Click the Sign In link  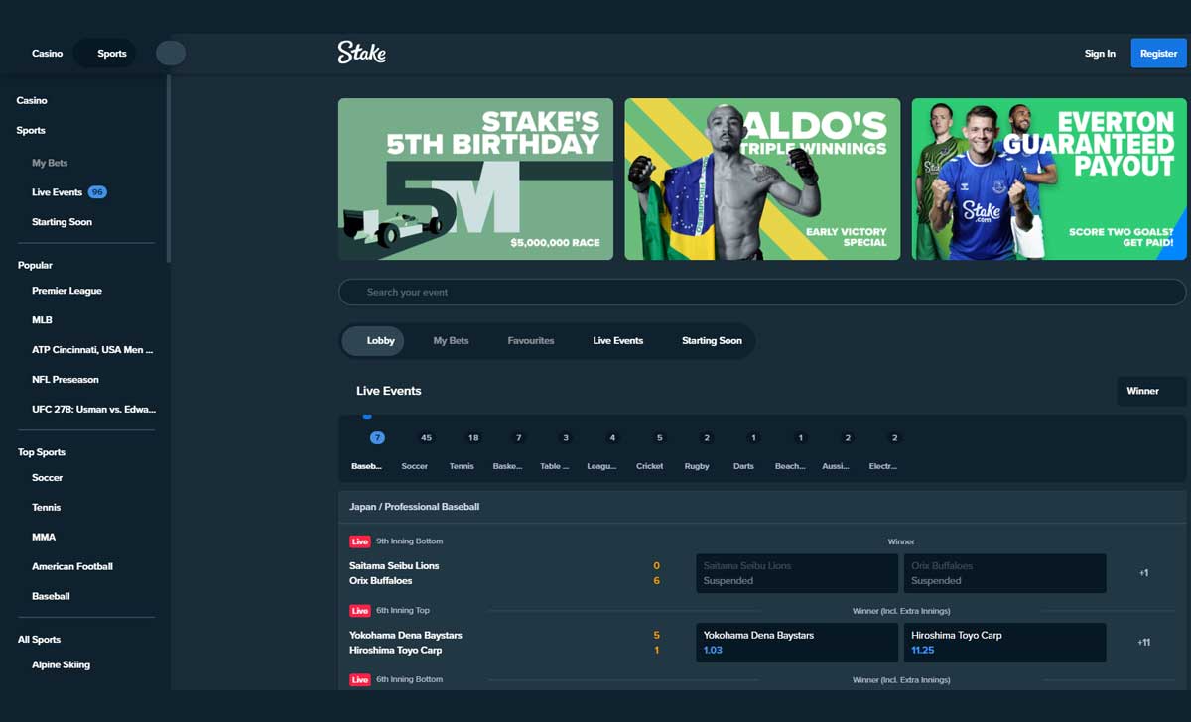(1100, 54)
